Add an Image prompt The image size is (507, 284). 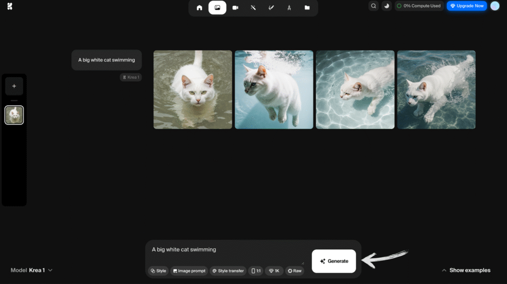pos(189,271)
